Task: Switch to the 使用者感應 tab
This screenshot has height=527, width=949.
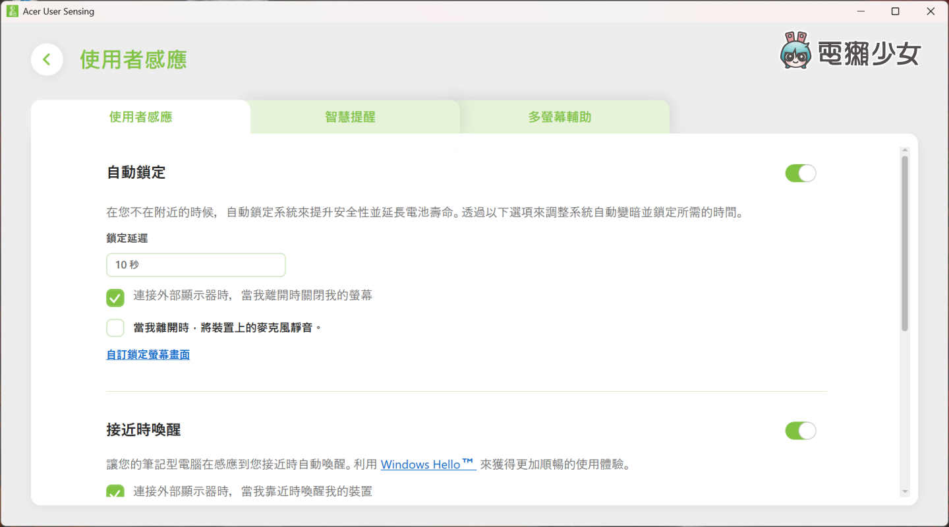Action: click(140, 117)
